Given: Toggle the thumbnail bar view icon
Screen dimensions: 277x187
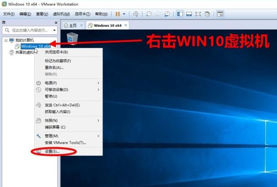Looking at the screenshot, I should tap(189, 14).
